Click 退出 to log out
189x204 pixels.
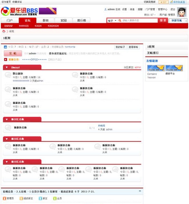tap(173, 9)
